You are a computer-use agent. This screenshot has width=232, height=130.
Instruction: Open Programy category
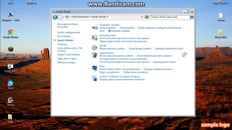[x=62, y=44]
